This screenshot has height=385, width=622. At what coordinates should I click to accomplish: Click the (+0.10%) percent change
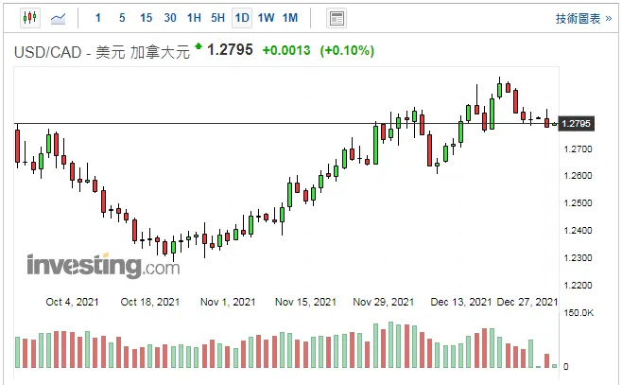click(x=347, y=50)
